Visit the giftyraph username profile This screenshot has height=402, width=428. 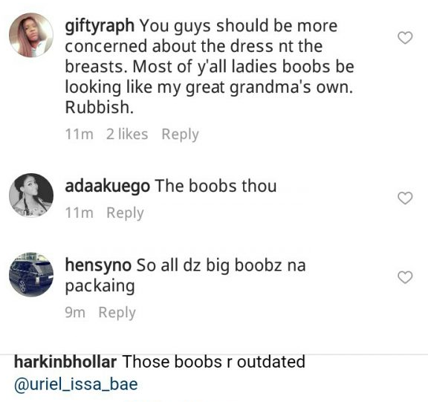pyautogui.click(x=100, y=26)
